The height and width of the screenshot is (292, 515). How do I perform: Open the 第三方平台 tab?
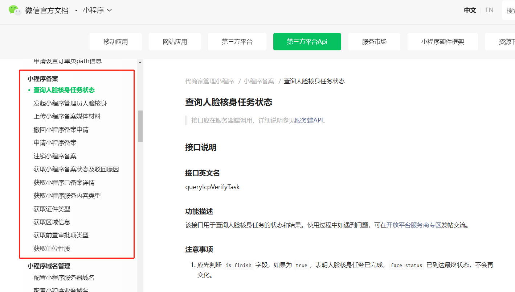click(x=237, y=42)
